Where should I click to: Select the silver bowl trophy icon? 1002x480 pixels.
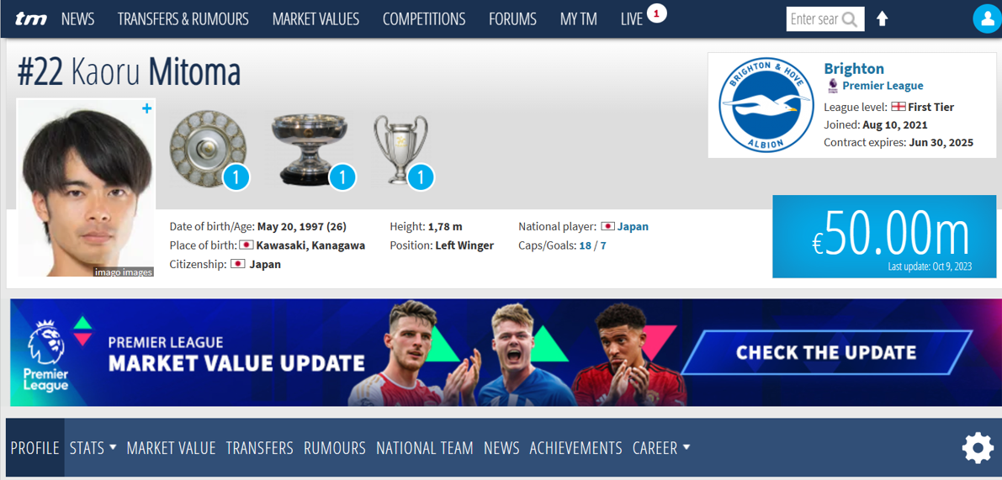tap(310, 149)
